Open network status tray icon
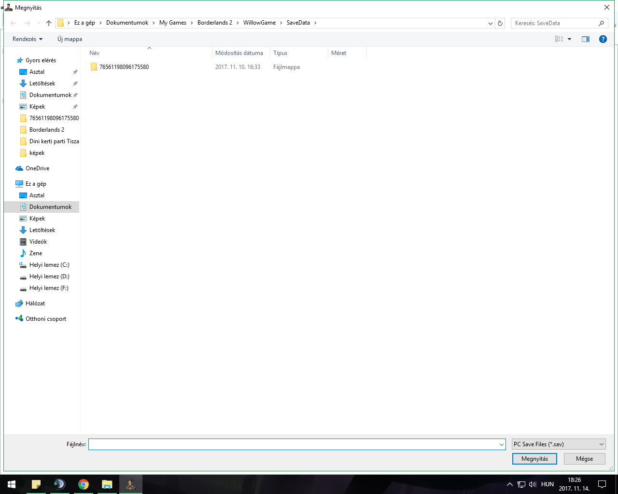 point(521,484)
